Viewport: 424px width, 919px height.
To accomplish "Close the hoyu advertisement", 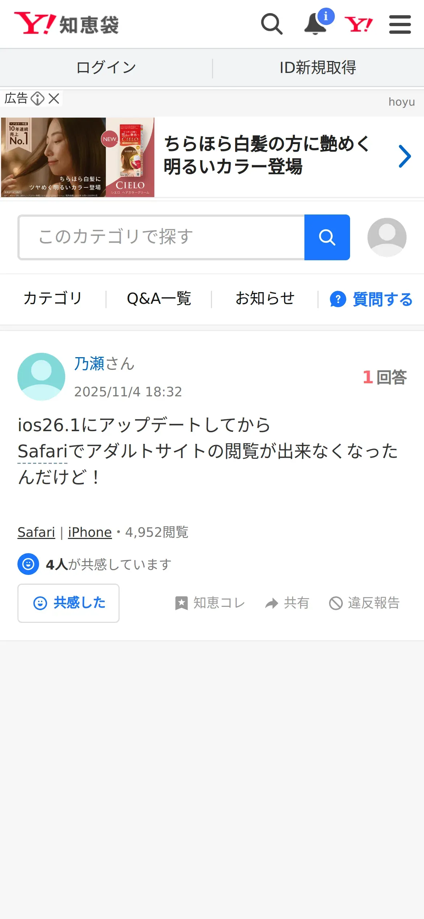I will pyautogui.click(x=54, y=98).
